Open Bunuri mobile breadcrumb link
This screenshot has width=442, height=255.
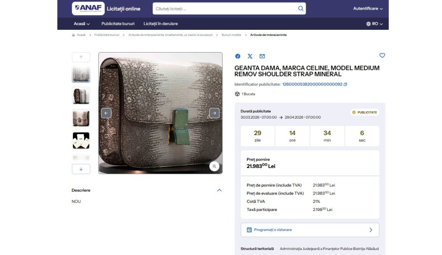231,35
